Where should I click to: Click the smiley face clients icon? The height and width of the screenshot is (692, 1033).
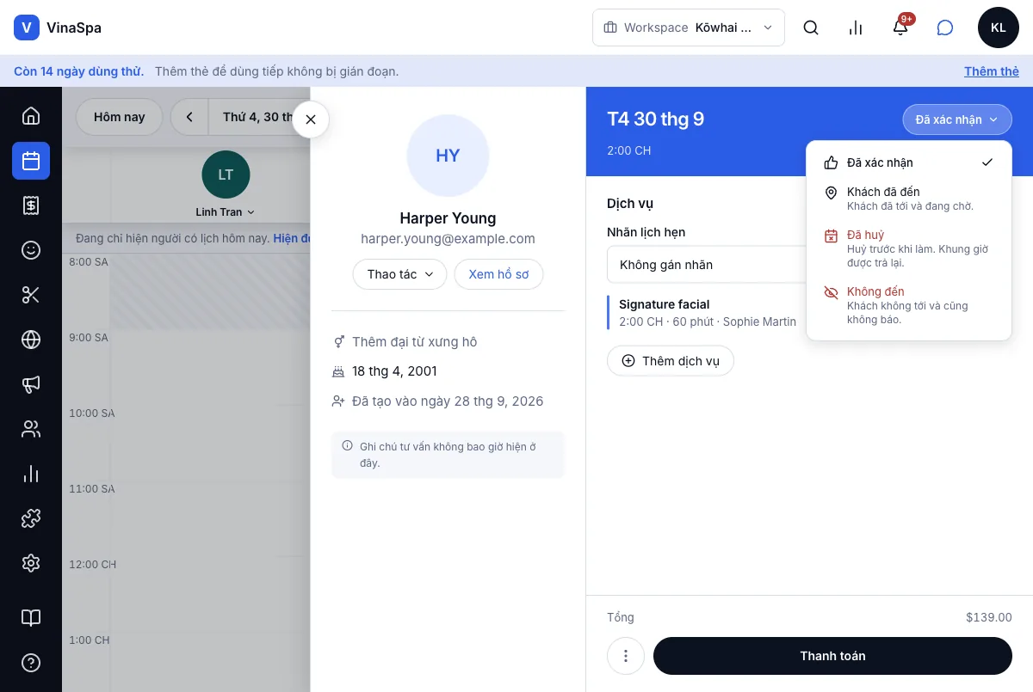click(31, 250)
